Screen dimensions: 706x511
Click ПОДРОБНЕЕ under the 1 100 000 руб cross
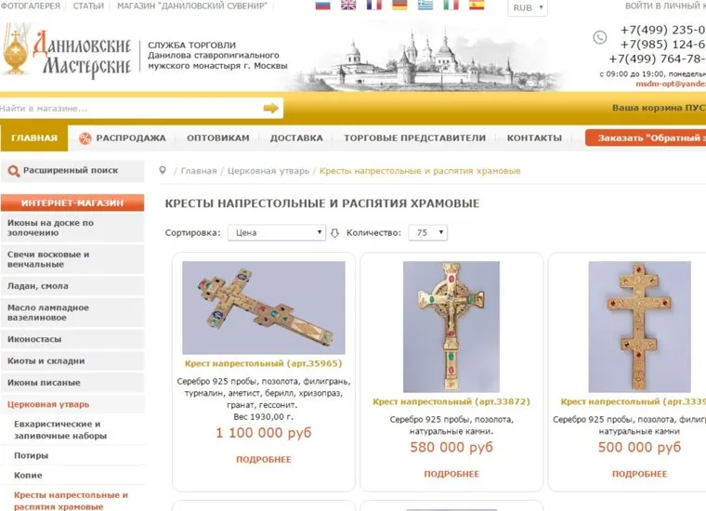tap(264, 460)
